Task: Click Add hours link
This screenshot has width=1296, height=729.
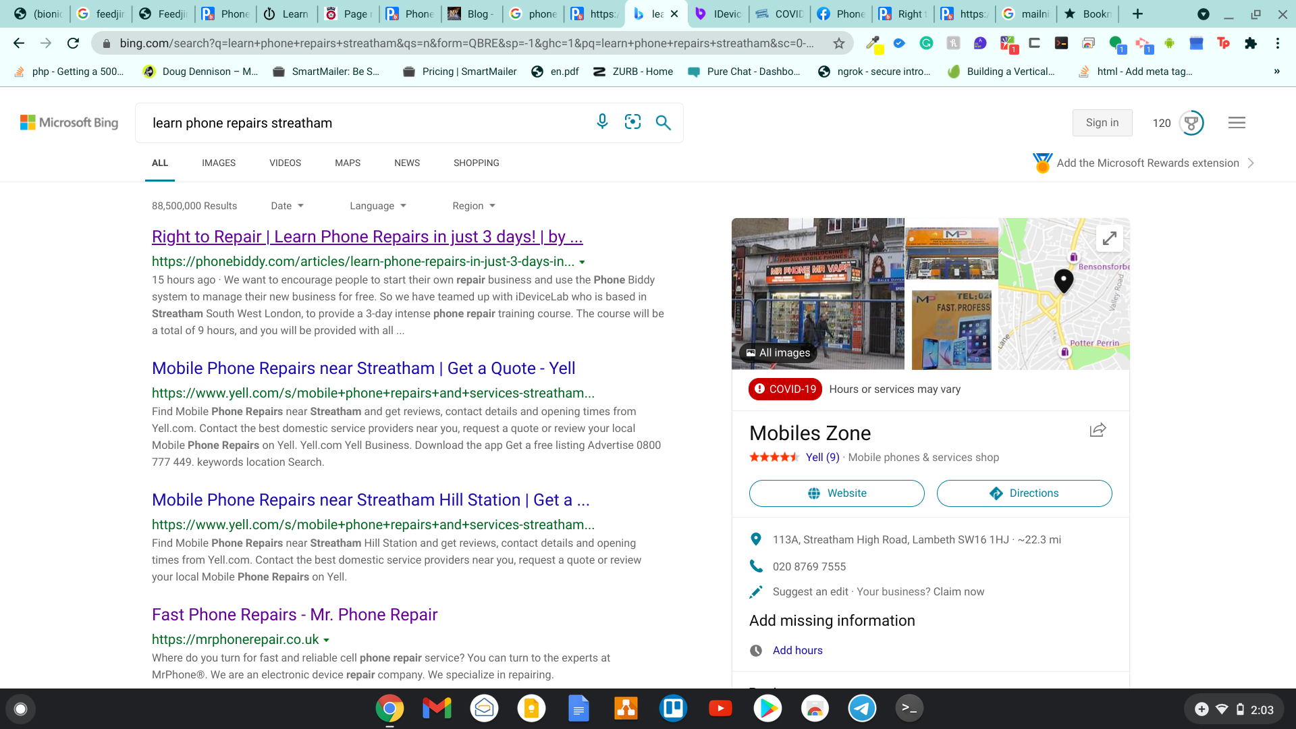Action: [x=797, y=651]
